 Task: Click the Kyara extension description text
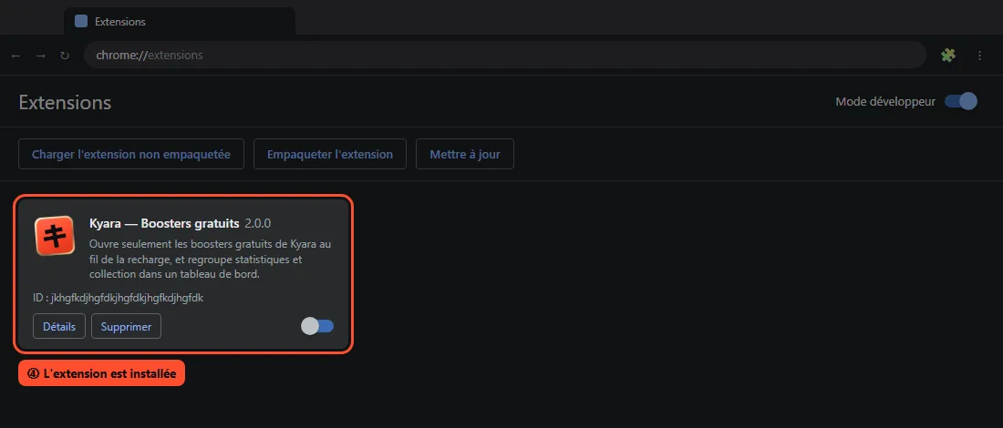point(211,260)
